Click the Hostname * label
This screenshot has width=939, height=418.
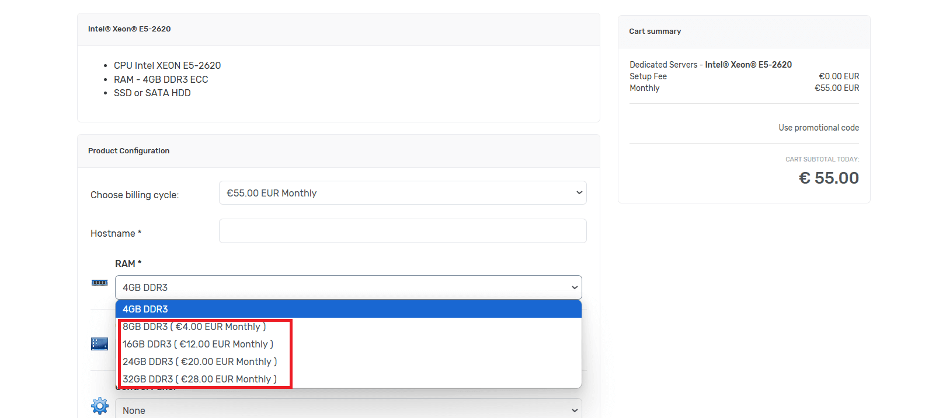click(116, 233)
